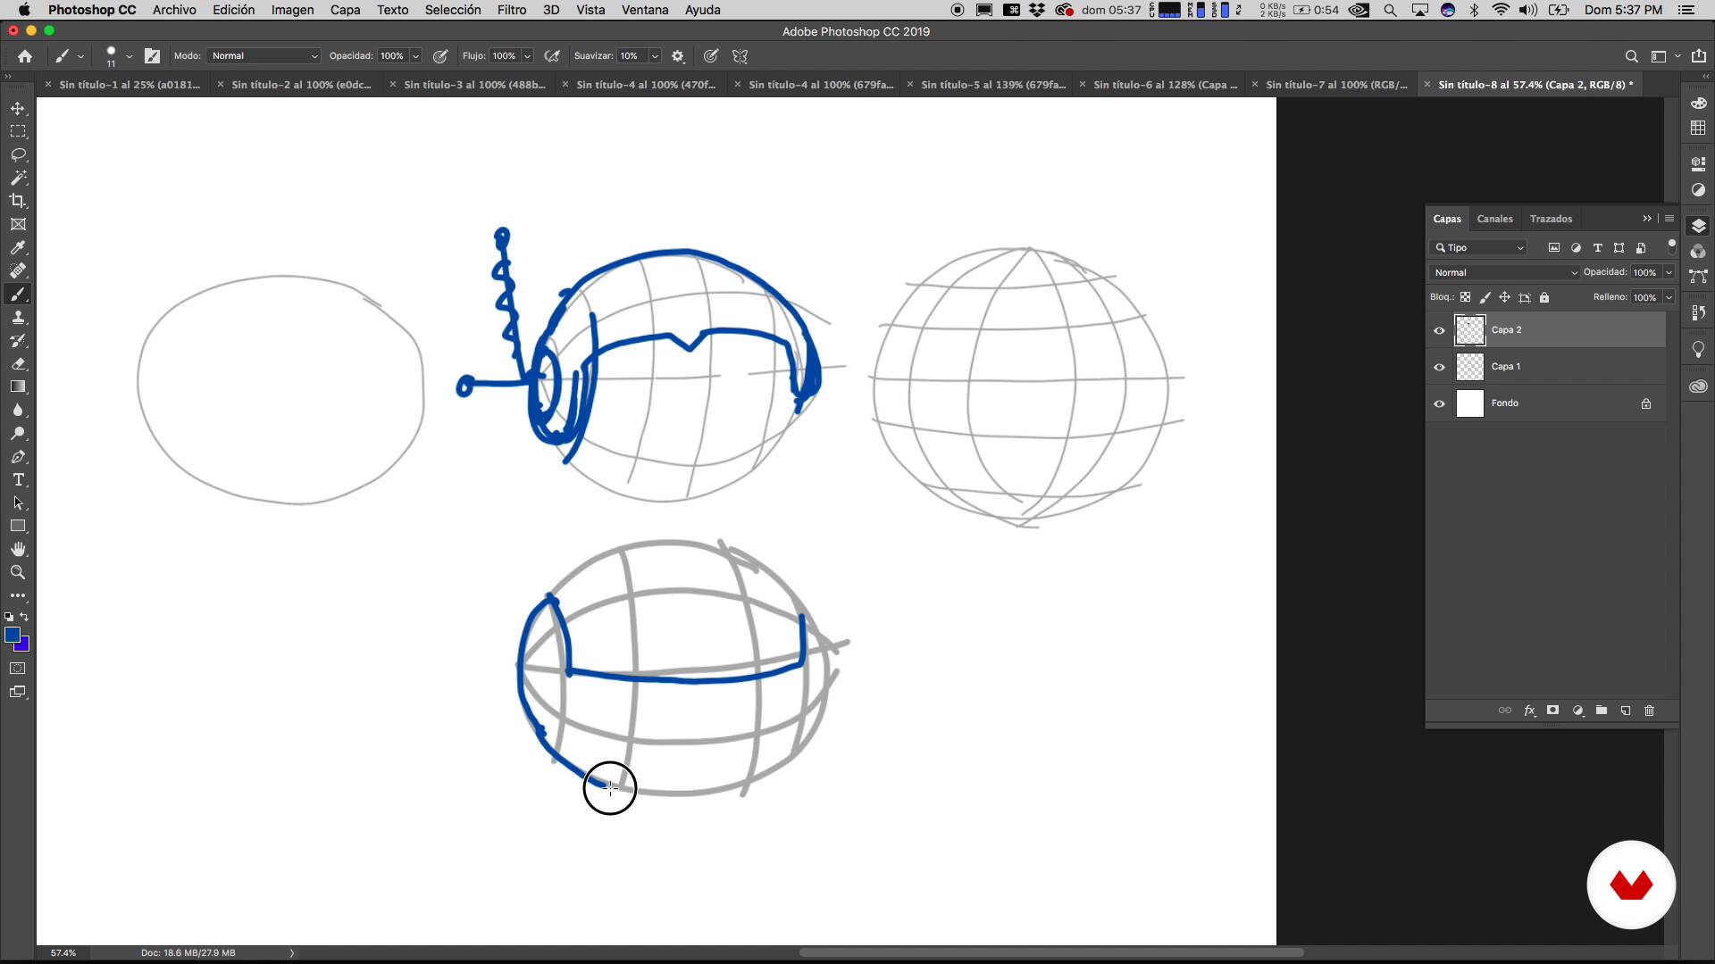Select the Capa 1 layer thumbnail
The width and height of the screenshot is (1715, 964).
(1469, 367)
